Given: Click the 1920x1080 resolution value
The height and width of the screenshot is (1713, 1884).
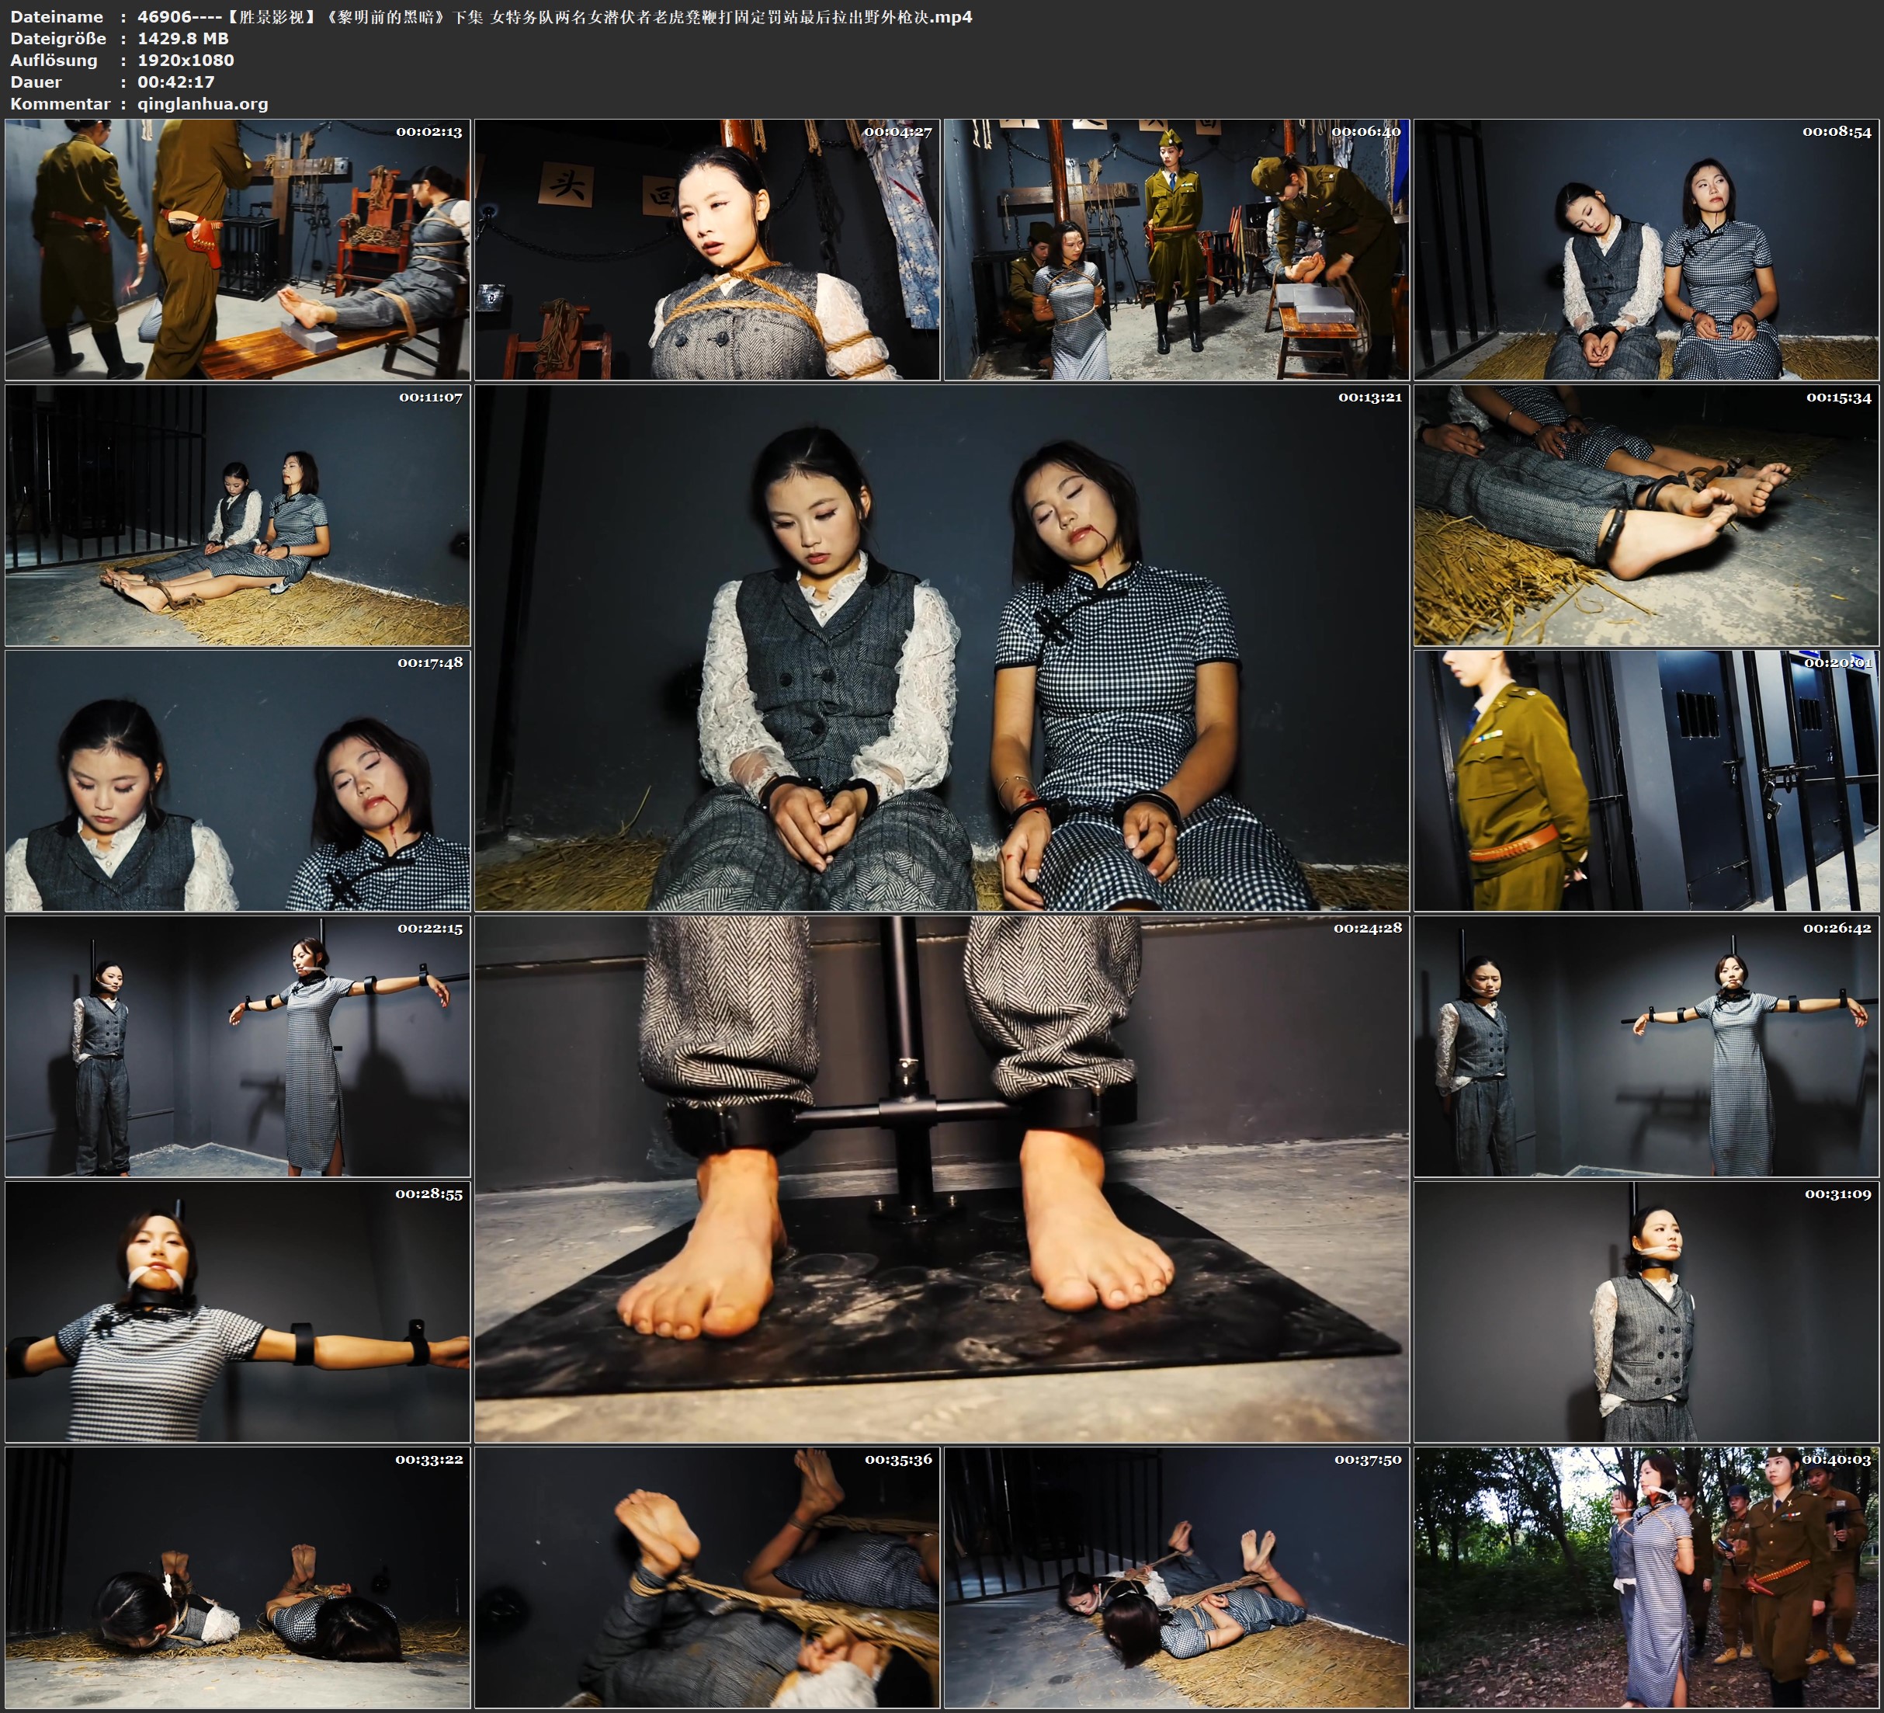Looking at the screenshot, I should click(x=186, y=60).
